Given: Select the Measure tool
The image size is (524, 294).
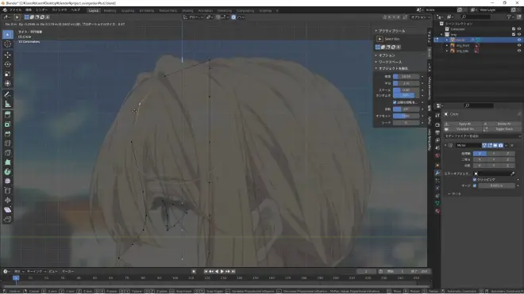Looking at the screenshot, I should pos(8,104).
